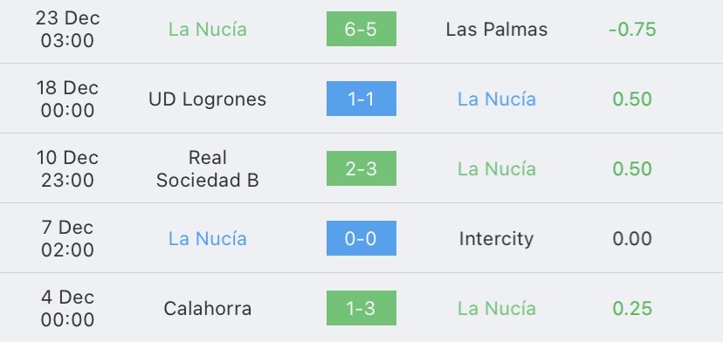Click the 0.25 handicap value
Screen dimensions: 723x342
click(x=632, y=308)
